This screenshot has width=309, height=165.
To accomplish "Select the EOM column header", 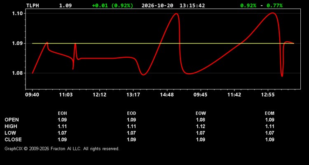I will 269,113.
